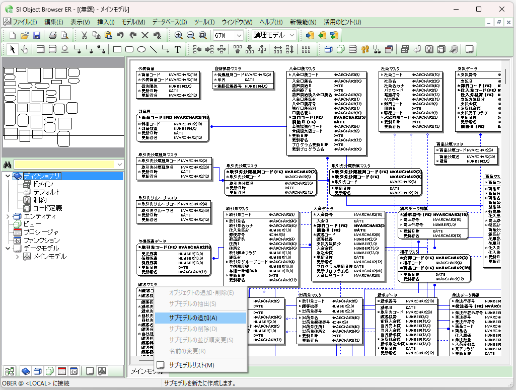Select the ファンクション tree item
516x390 pixels.
pyautogui.click(x=41, y=241)
